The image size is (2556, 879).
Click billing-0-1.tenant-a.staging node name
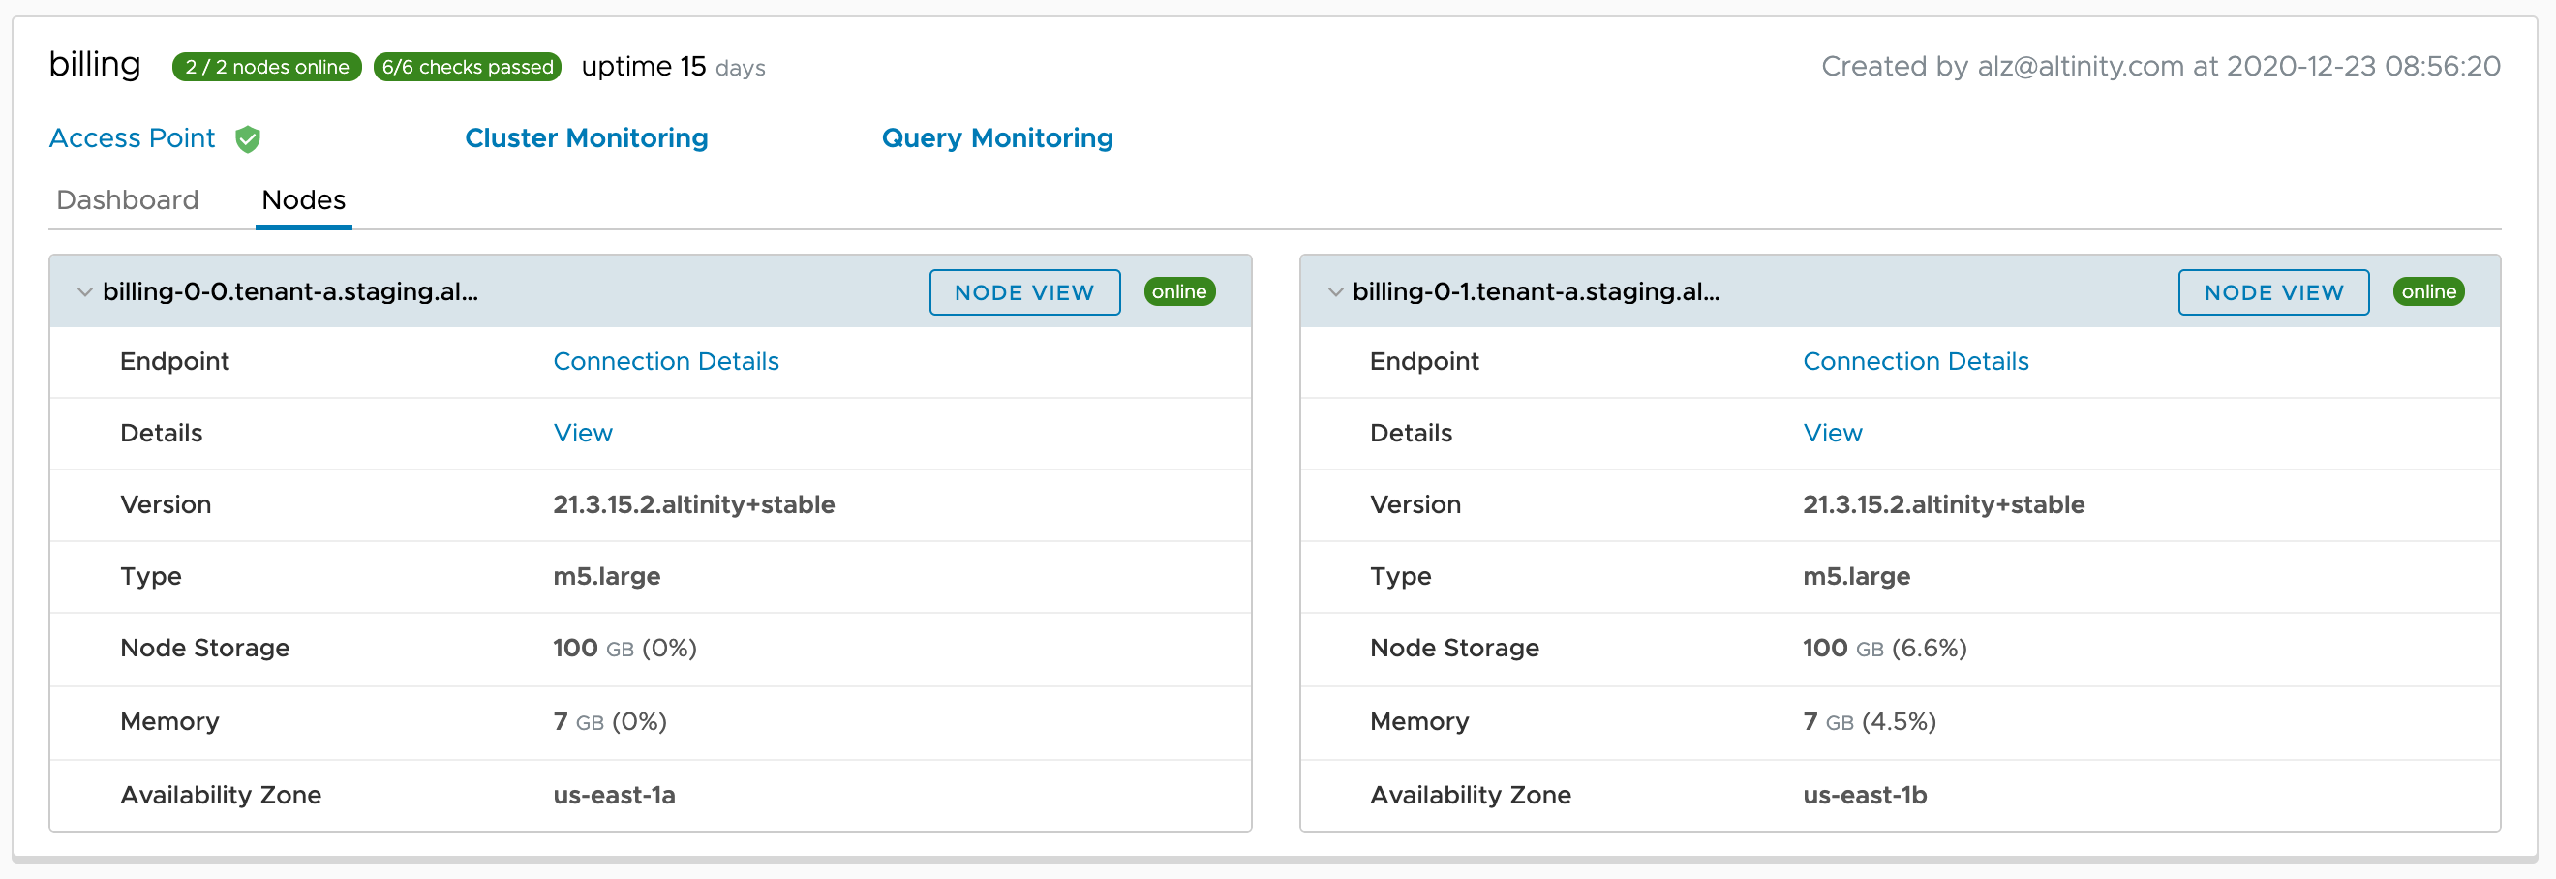[x=1536, y=291]
